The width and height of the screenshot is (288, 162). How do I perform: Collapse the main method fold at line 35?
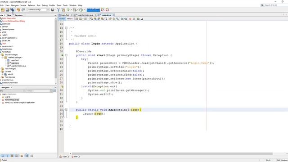pyautogui.click(x=66, y=110)
